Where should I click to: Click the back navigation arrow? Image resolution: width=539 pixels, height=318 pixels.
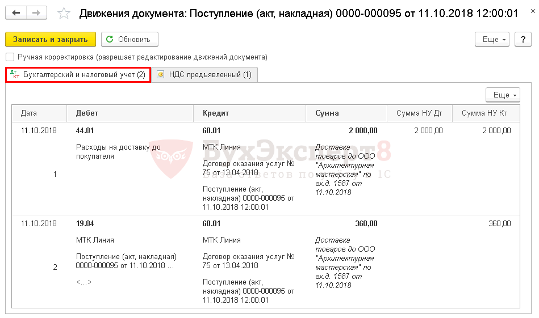pyautogui.click(x=16, y=13)
